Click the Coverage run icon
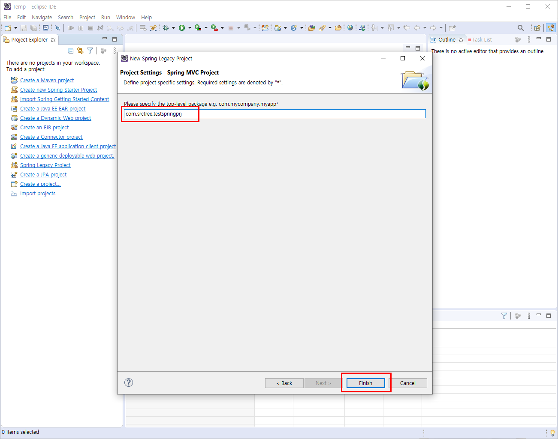Viewport: 558px width, 439px height. coord(198,28)
